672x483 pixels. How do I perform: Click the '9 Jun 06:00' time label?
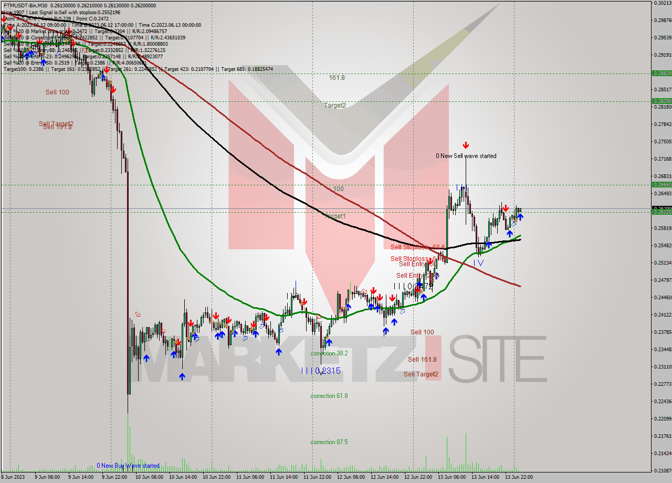coord(47,477)
